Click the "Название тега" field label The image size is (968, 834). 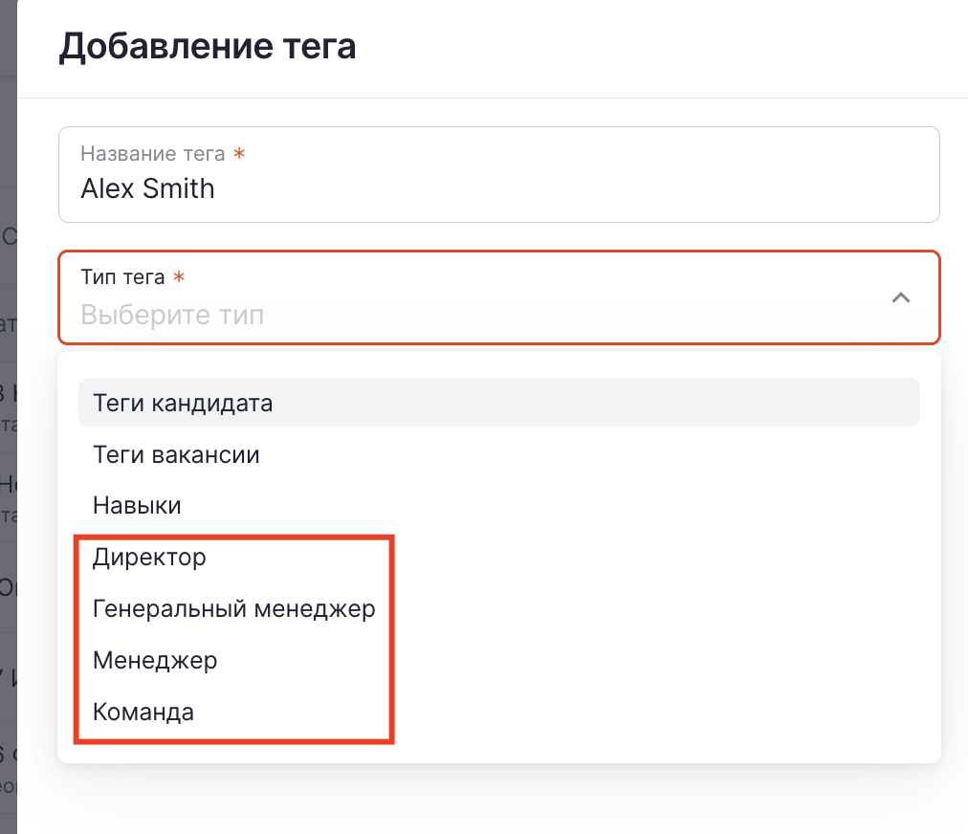[153, 154]
